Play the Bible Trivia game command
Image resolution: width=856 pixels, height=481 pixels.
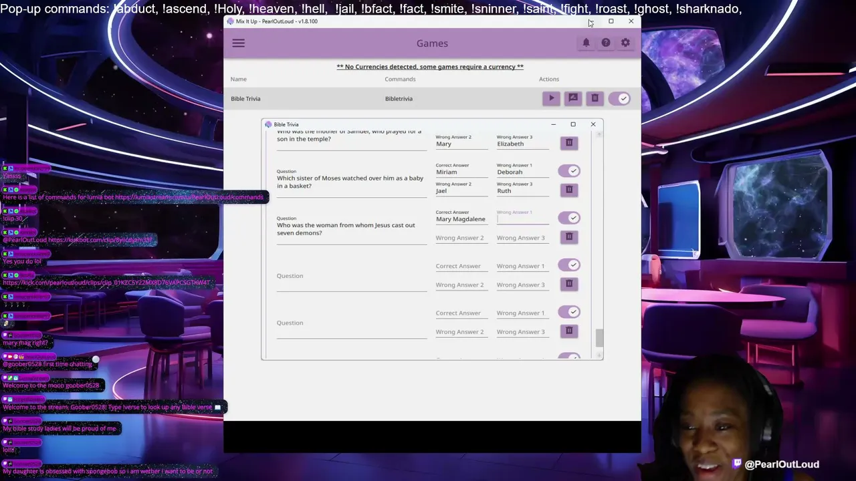click(552, 98)
